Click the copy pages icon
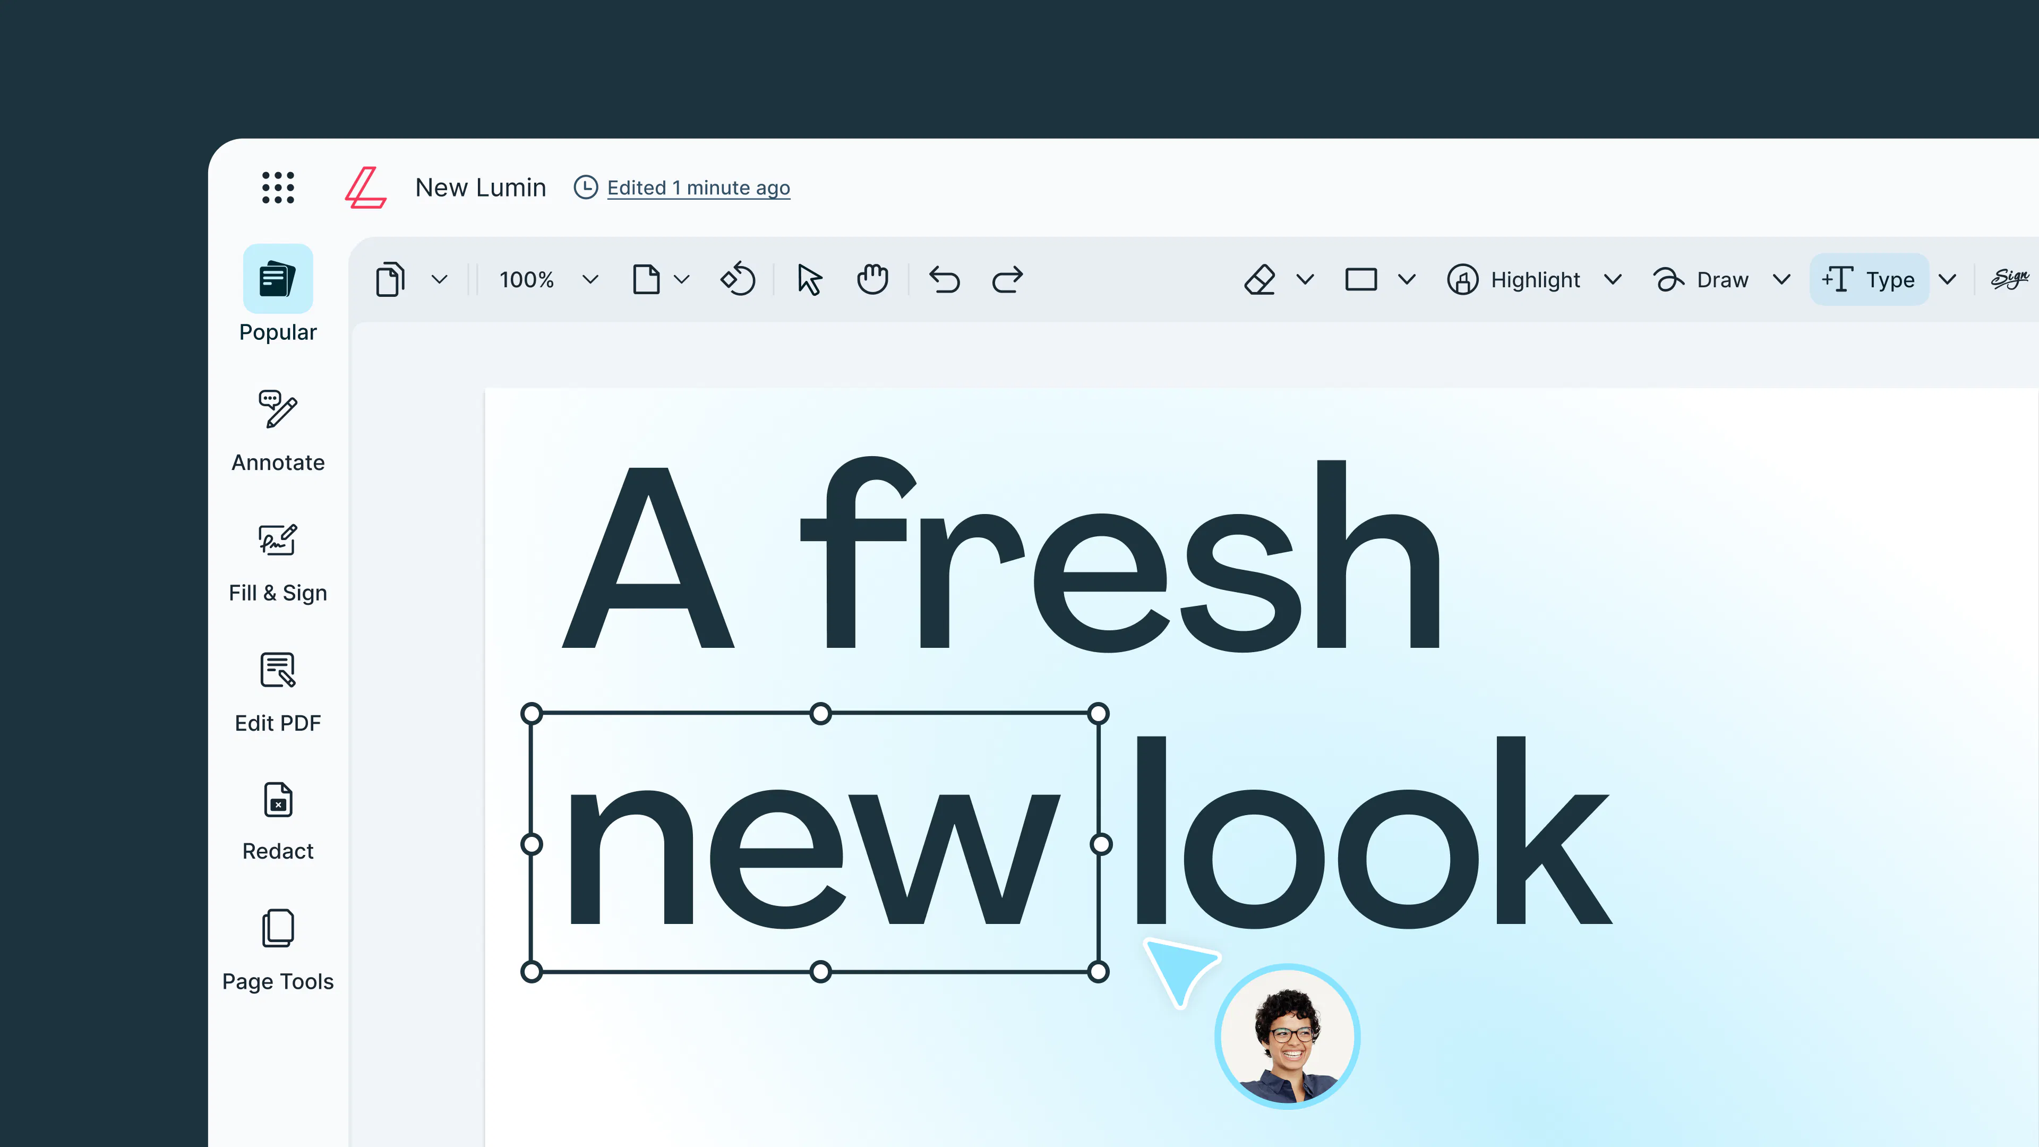The image size is (2039, 1147). [390, 279]
